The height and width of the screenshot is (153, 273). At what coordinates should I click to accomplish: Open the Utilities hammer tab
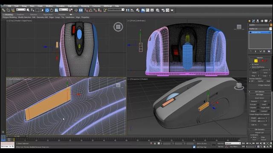270,21
